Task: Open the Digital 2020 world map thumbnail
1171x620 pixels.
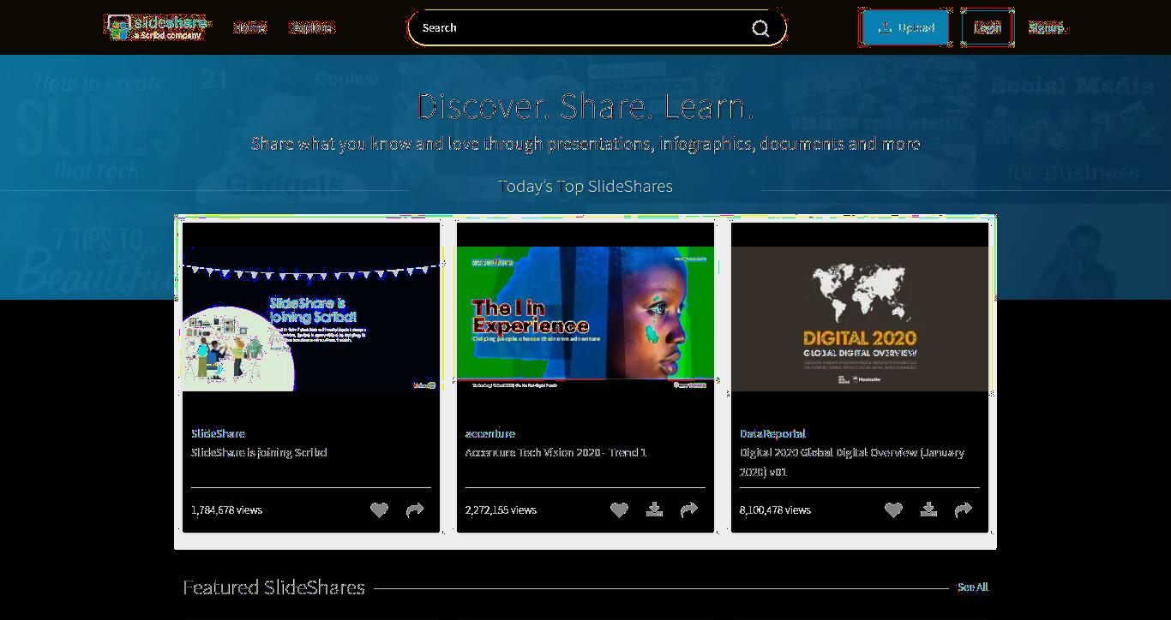Action: 860,319
